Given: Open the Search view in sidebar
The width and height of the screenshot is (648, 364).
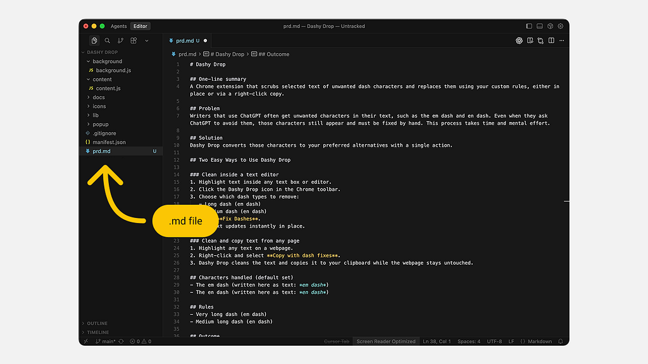Looking at the screenshot, I should (x=107, y=40).
